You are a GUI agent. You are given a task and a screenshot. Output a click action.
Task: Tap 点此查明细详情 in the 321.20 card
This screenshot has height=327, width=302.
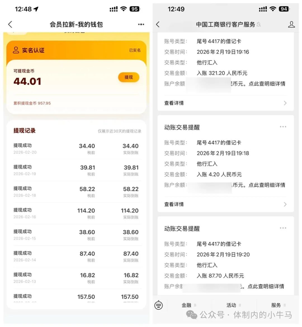click(x=267, y=84)
